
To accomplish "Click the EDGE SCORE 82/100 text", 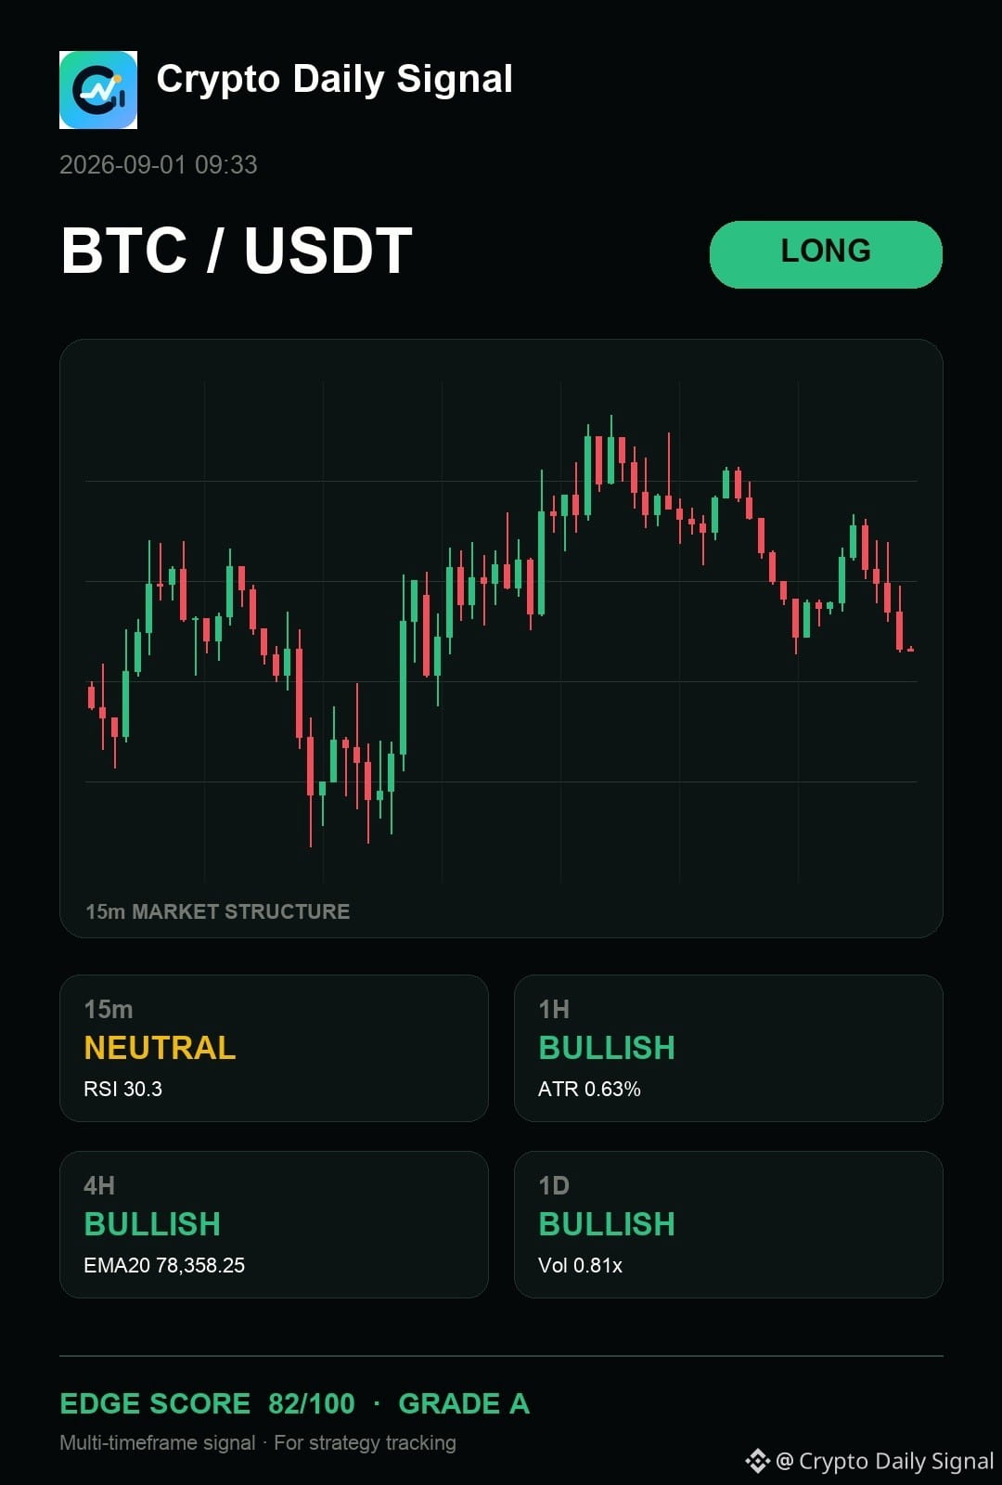I will [207, 1403].
